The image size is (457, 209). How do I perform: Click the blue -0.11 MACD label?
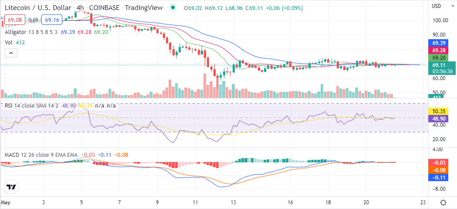(437, 177)
